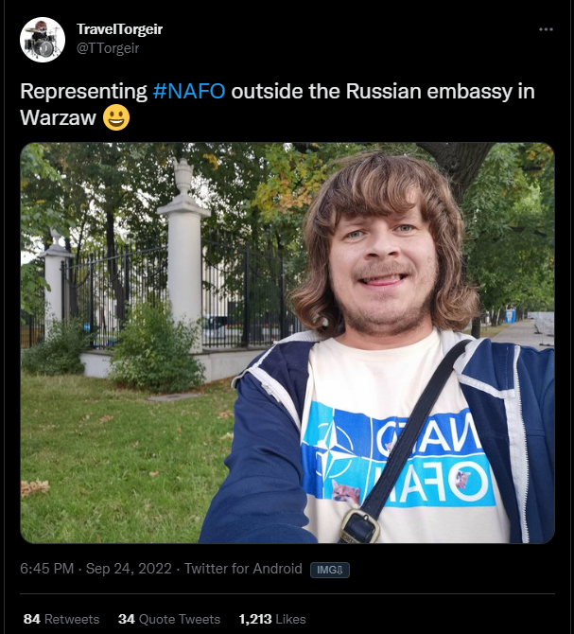This screenshot has width=574, height=634.
Task: Open the Twitter for Android source link
Action: (243, 569)
